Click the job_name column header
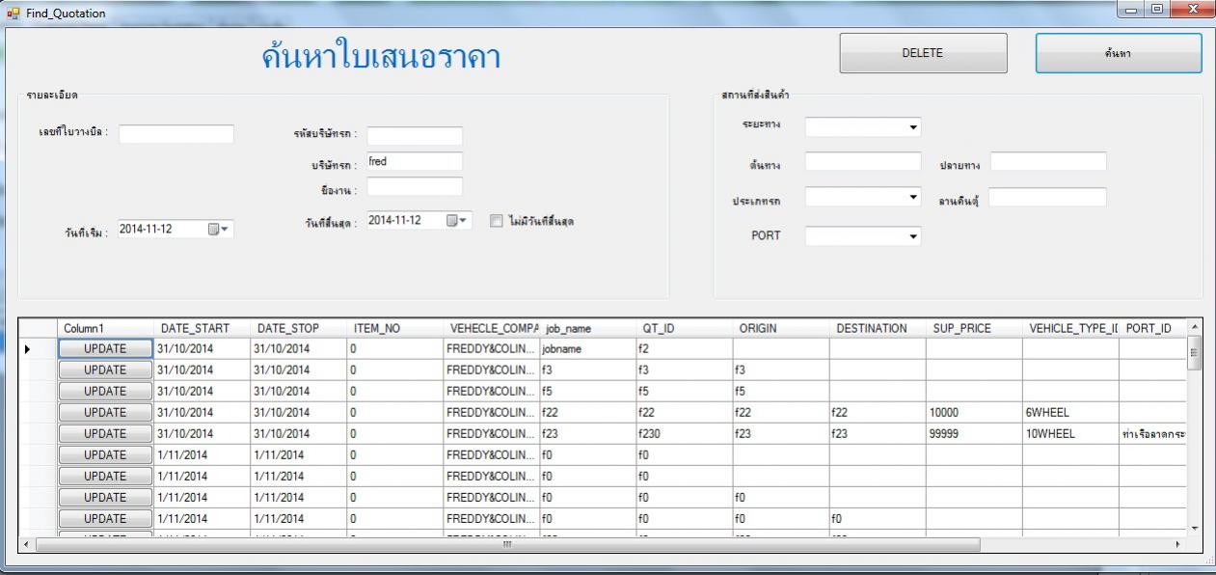Screen dimensions: 1216x575 tap(587, 328)
